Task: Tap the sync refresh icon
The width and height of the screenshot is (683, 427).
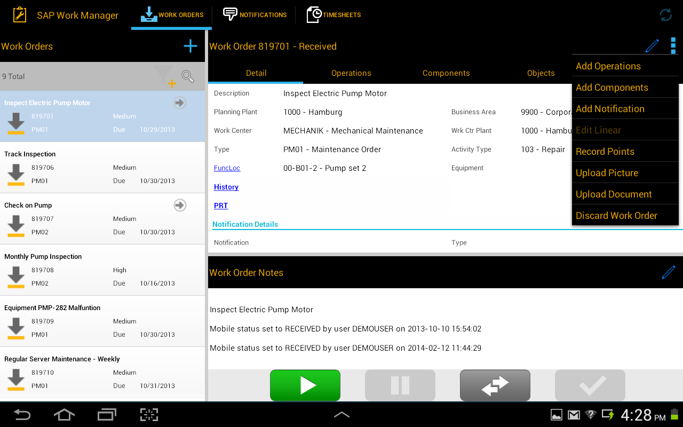Action: [x=666, y=15]
